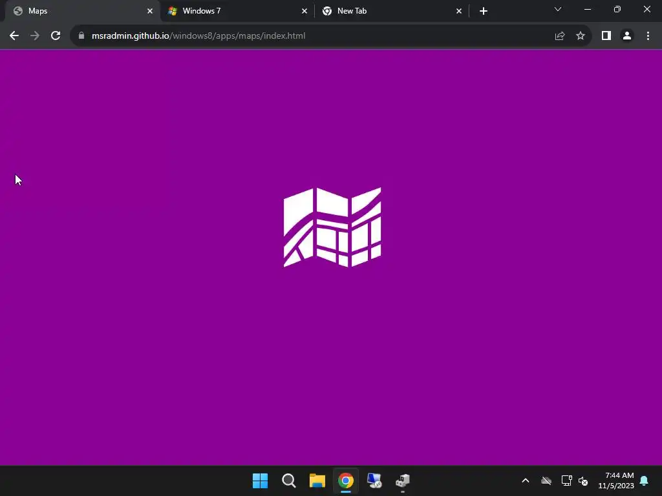
Task: View site information via lock icon
Action: click(x=81, y=36)
